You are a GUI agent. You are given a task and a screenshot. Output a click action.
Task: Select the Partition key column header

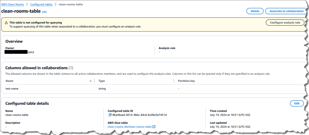(x=186, y=81)
